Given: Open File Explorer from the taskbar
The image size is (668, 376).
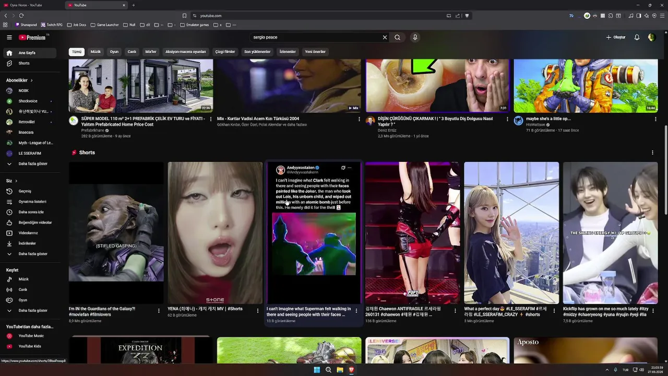Looking at the screenshot, I should (x=340, y=370).
